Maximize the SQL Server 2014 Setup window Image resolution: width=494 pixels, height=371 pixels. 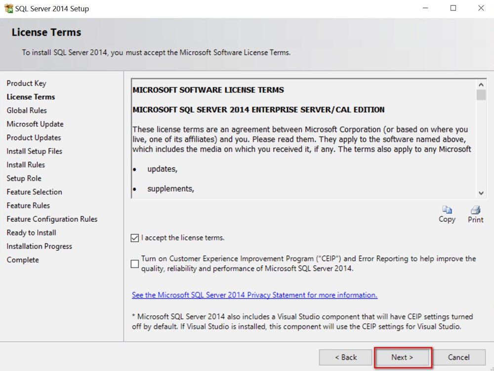tap(453, 8)
